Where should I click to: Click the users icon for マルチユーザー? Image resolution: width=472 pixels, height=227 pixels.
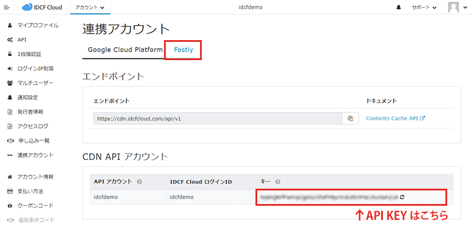[10, 83]
